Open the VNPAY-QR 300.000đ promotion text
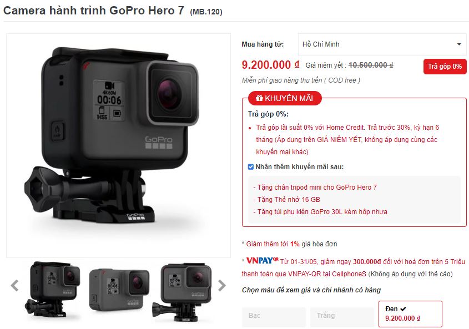Image resolution: width=469 pixels, height=329 pixels. click(x=353, y=267)
